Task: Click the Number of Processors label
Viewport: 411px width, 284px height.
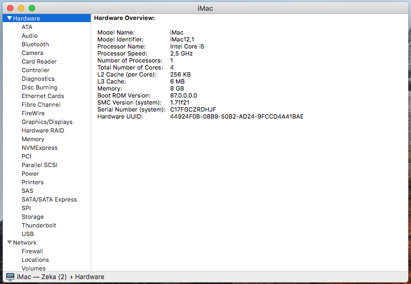Action: tap(130, 60)
